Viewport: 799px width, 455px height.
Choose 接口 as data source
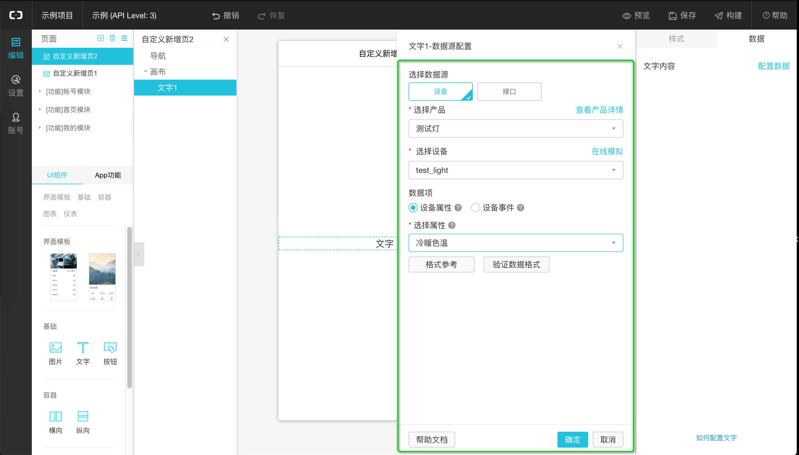[x=509, y=91]
